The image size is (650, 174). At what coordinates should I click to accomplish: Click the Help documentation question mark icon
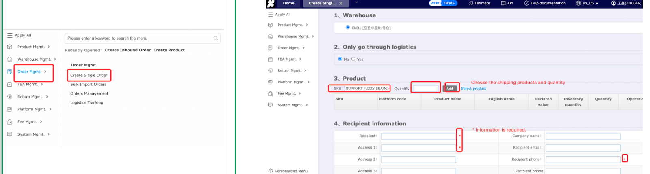[x=526, y=3]
